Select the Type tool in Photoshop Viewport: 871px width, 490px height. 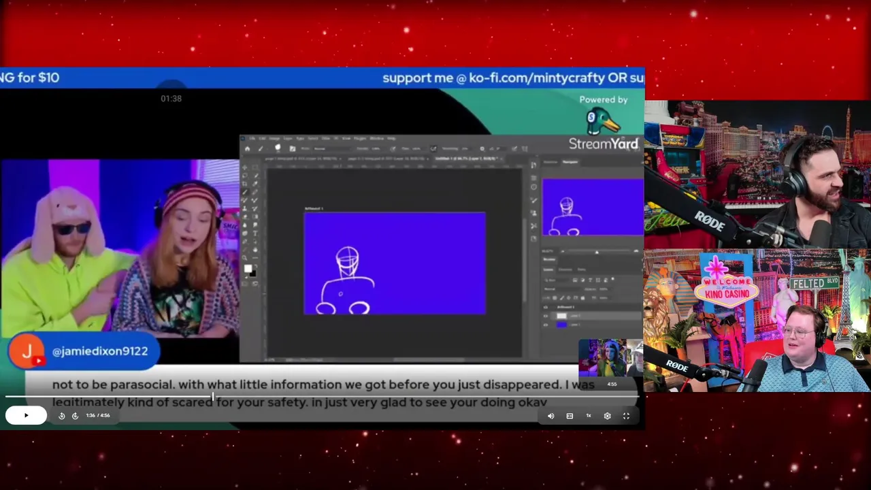click(254, 233)
